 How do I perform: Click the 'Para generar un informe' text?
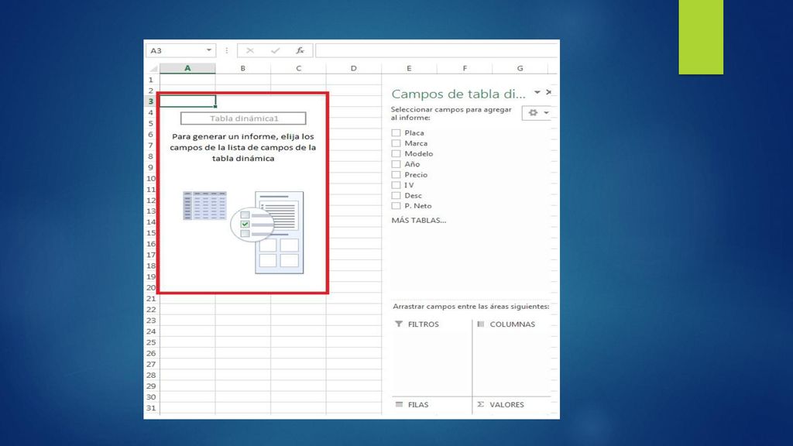[x=242, y=147]
